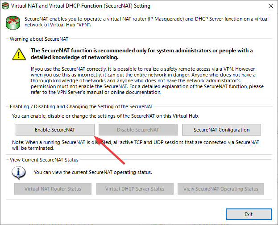278x225 pixels.
Task: Click the 'Enabling / Disabling' group label
Action: click(x=81, y=106)
